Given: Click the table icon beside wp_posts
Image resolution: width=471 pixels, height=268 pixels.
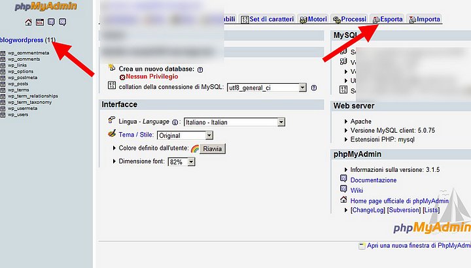Looking at the screenshot, I should 3,84.
